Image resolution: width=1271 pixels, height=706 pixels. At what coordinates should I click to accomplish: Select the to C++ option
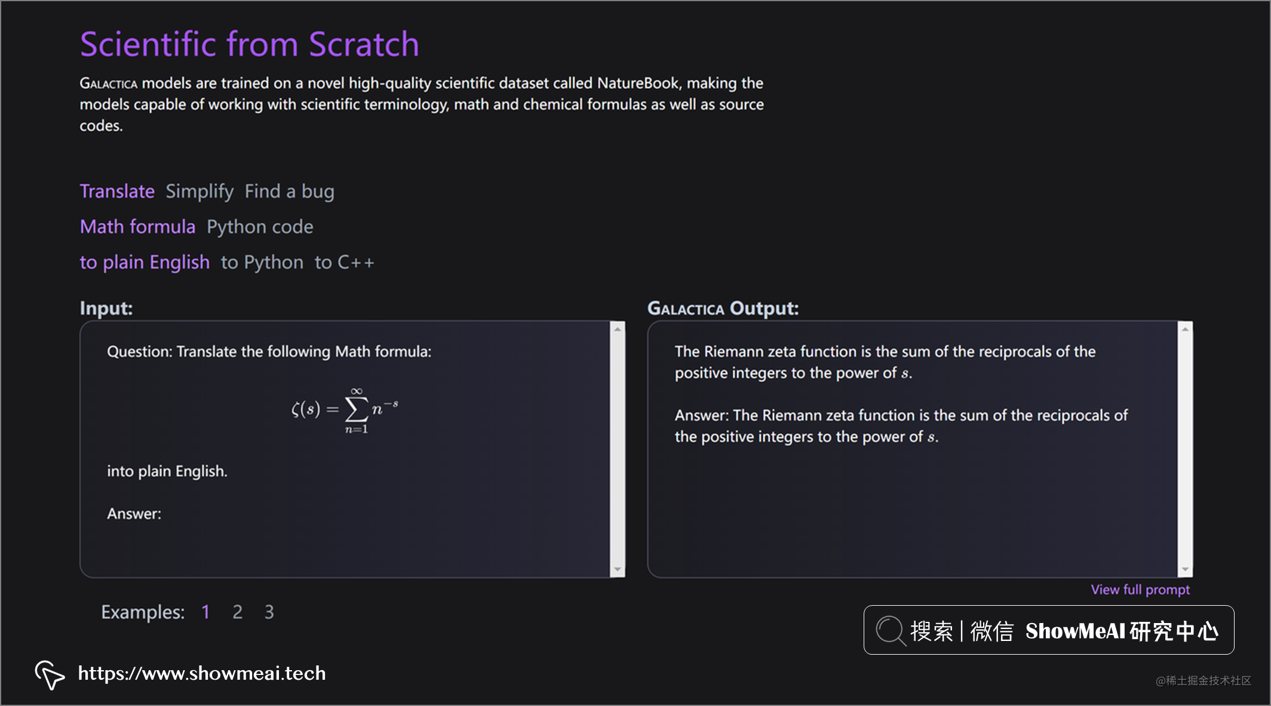pos(345,263)
